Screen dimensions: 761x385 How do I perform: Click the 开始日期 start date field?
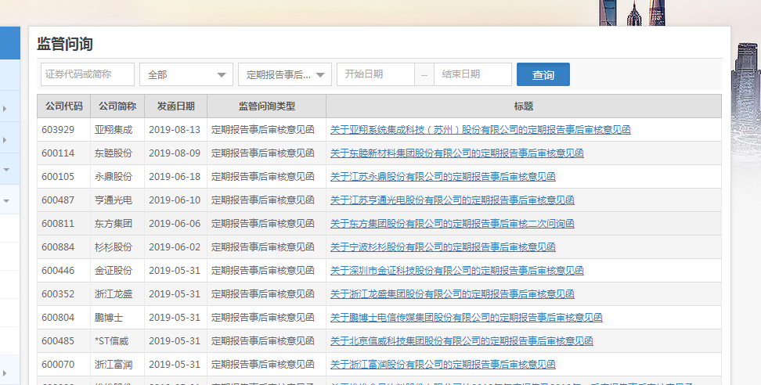(375, 74)
